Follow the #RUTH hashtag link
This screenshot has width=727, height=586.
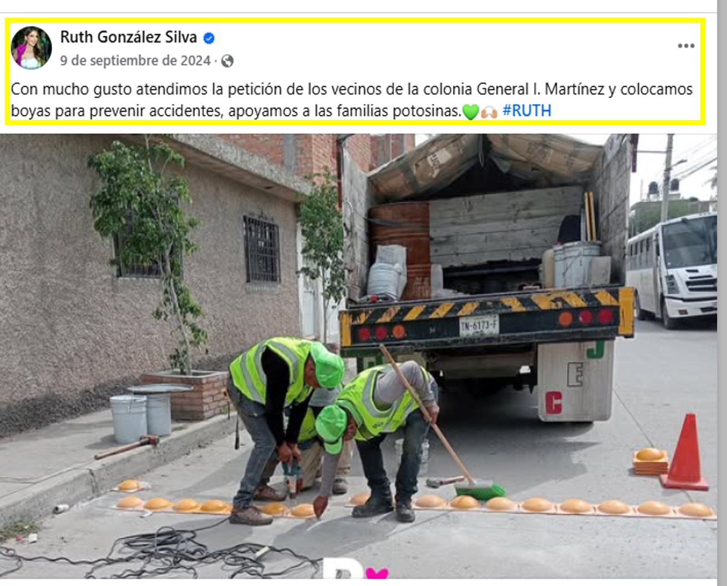pos(526,111)
